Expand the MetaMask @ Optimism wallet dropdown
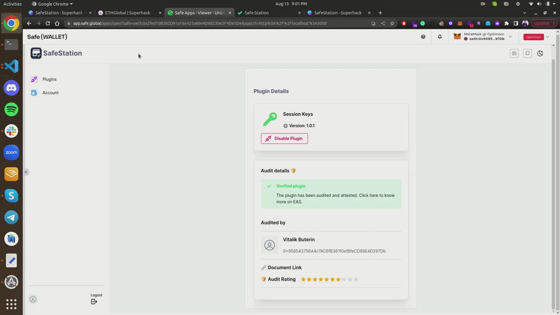The width and height of the screenshot is (560, 315). click(x=510, y=37)
